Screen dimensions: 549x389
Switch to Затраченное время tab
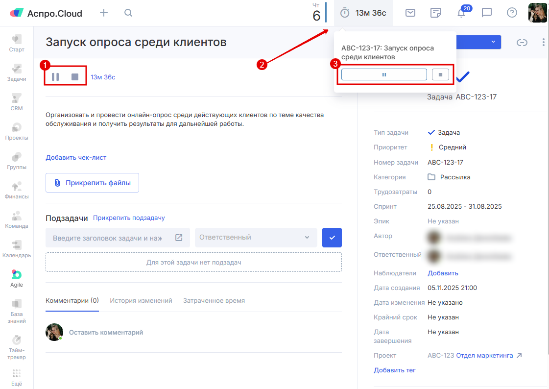(214, 301)
